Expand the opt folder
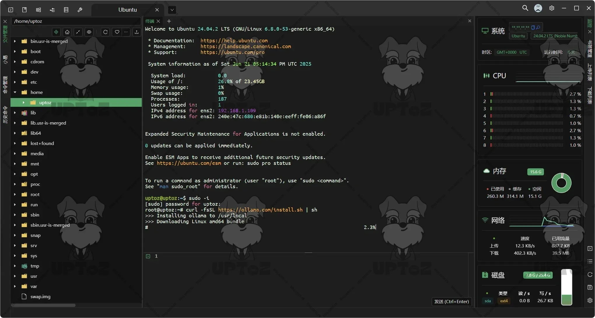 (15, 174)
